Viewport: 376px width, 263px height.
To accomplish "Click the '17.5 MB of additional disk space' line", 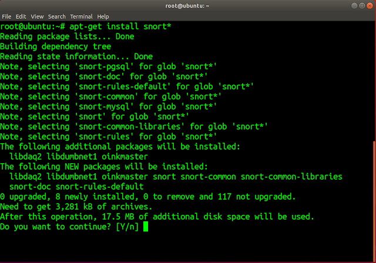I will (x=157, y=217).
